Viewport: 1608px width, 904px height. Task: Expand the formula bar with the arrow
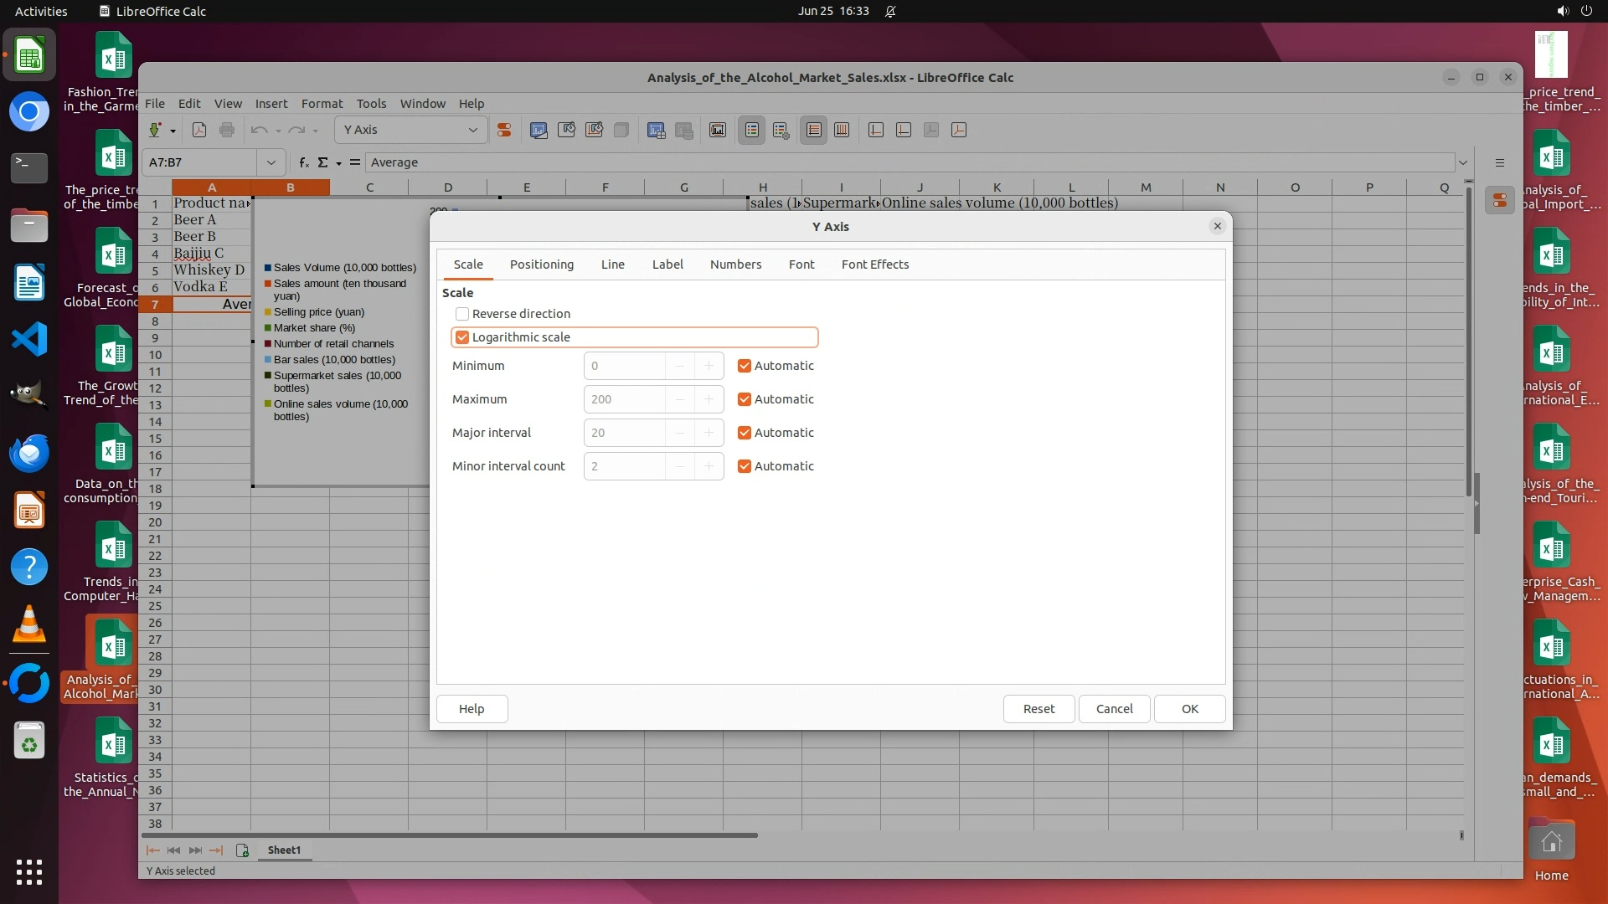[x=1462, y=162]
